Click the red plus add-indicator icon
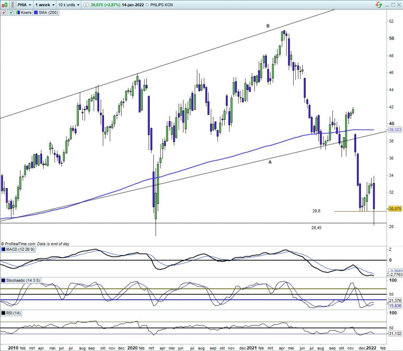403x351 pixels. point(4,13)
